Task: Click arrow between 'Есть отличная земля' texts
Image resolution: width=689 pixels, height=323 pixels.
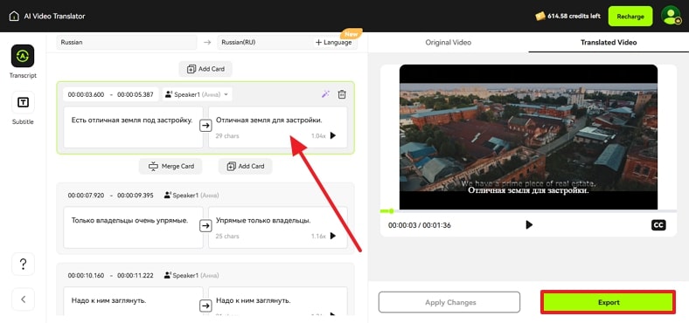Action: [205, 126]
